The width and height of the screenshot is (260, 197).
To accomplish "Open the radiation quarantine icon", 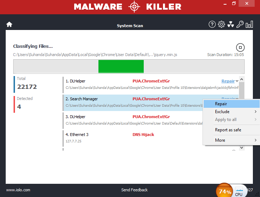I will click(231, 24).
